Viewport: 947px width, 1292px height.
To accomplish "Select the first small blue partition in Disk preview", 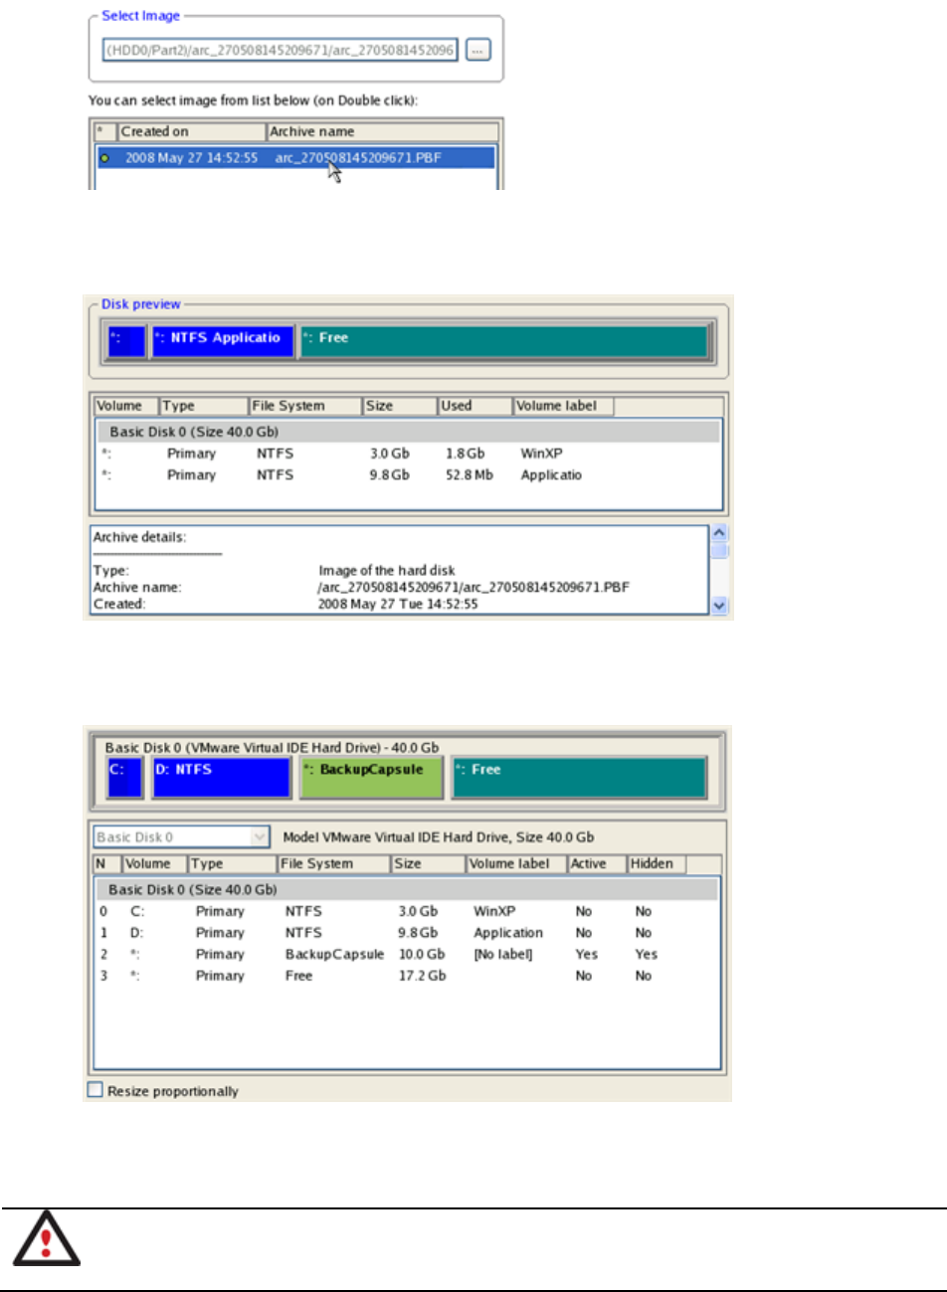I will [126, 341].
